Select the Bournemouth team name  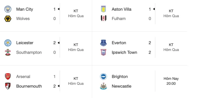29,86
